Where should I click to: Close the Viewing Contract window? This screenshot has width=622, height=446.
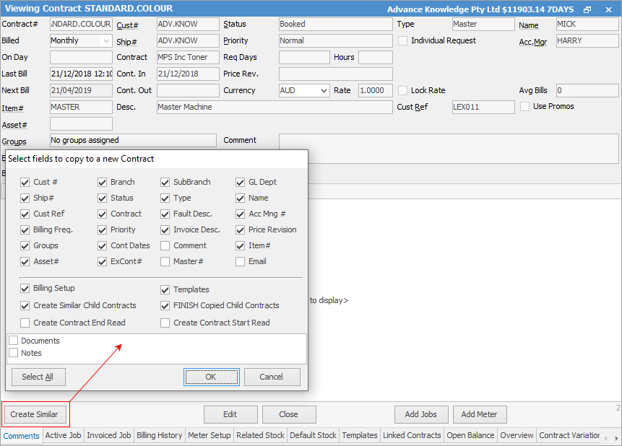pos(608,9)
